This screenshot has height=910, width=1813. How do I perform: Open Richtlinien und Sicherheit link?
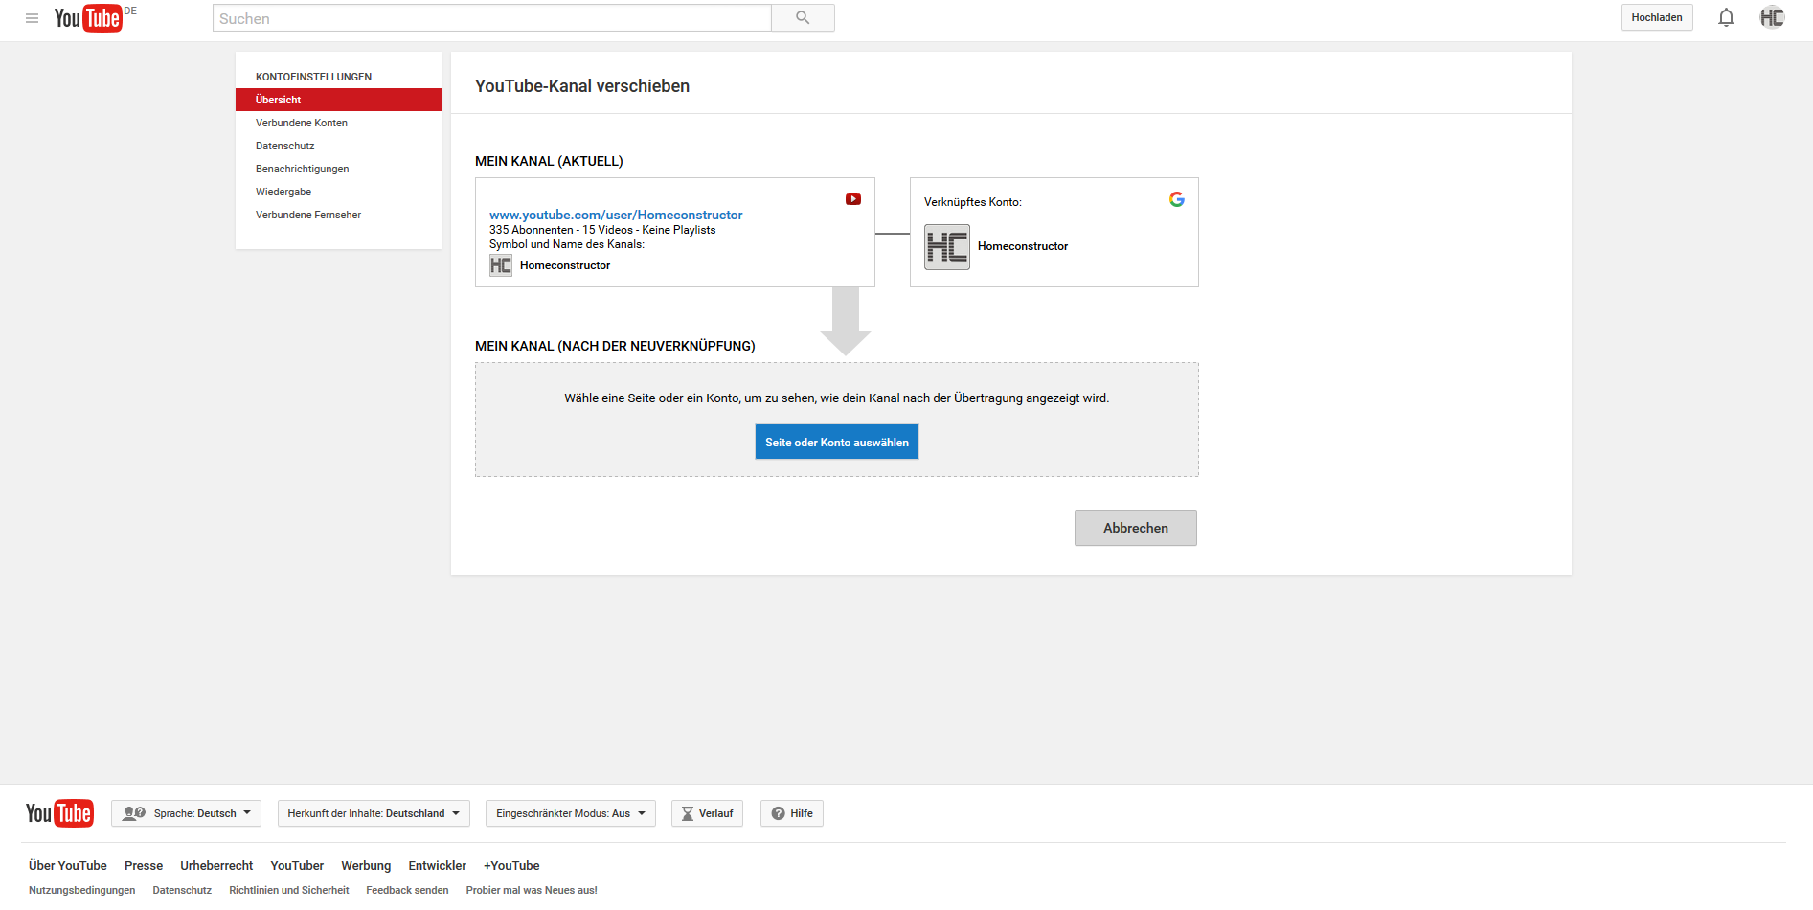[289, 890]
